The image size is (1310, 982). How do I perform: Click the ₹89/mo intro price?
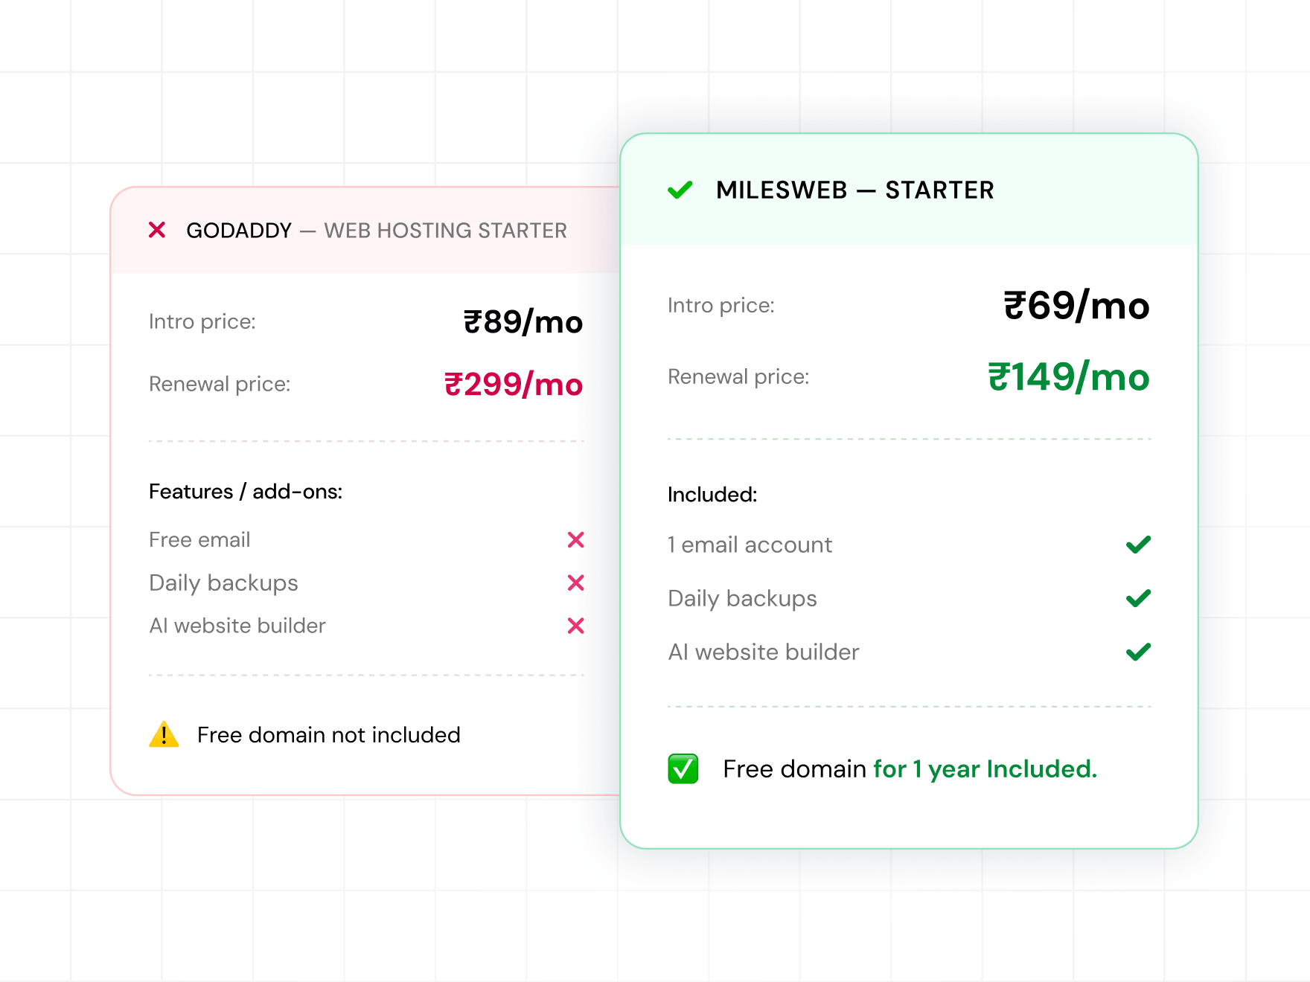[523, 322]
